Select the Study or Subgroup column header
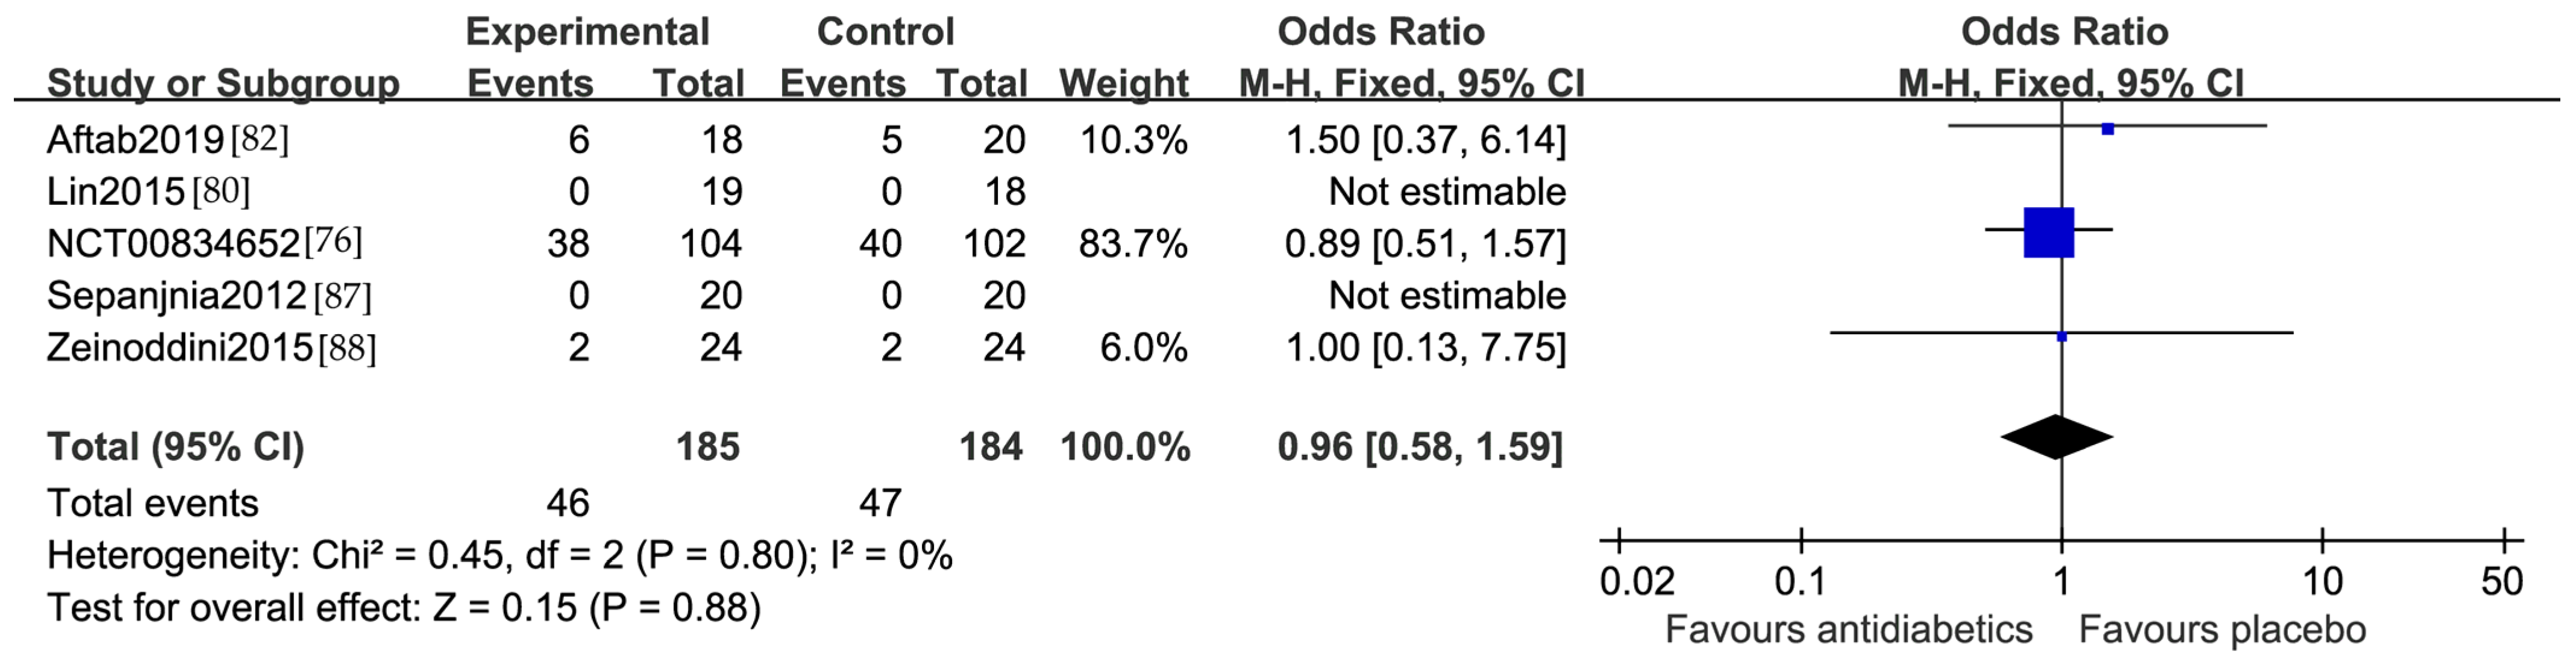Screen dimensions: 2576x665 tap(223, 84)
